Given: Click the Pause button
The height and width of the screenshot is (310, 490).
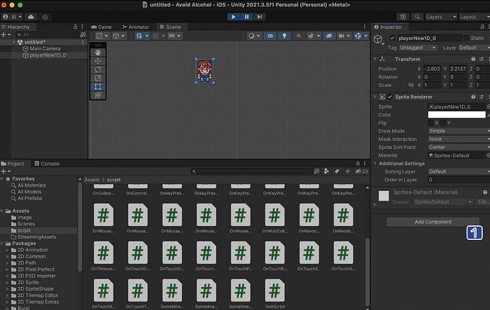Looking at the screenshot, I should [246, 17].
